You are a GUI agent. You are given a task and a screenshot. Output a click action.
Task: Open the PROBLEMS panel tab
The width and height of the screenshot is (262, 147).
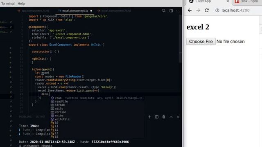(x=25, y=117)
